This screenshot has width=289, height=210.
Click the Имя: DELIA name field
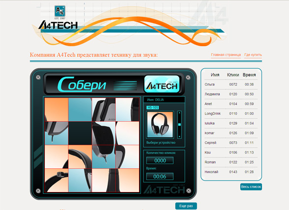tap(164, 100)
